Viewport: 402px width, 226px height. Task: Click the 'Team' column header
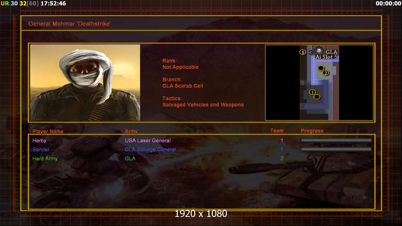tap(277, 131)
